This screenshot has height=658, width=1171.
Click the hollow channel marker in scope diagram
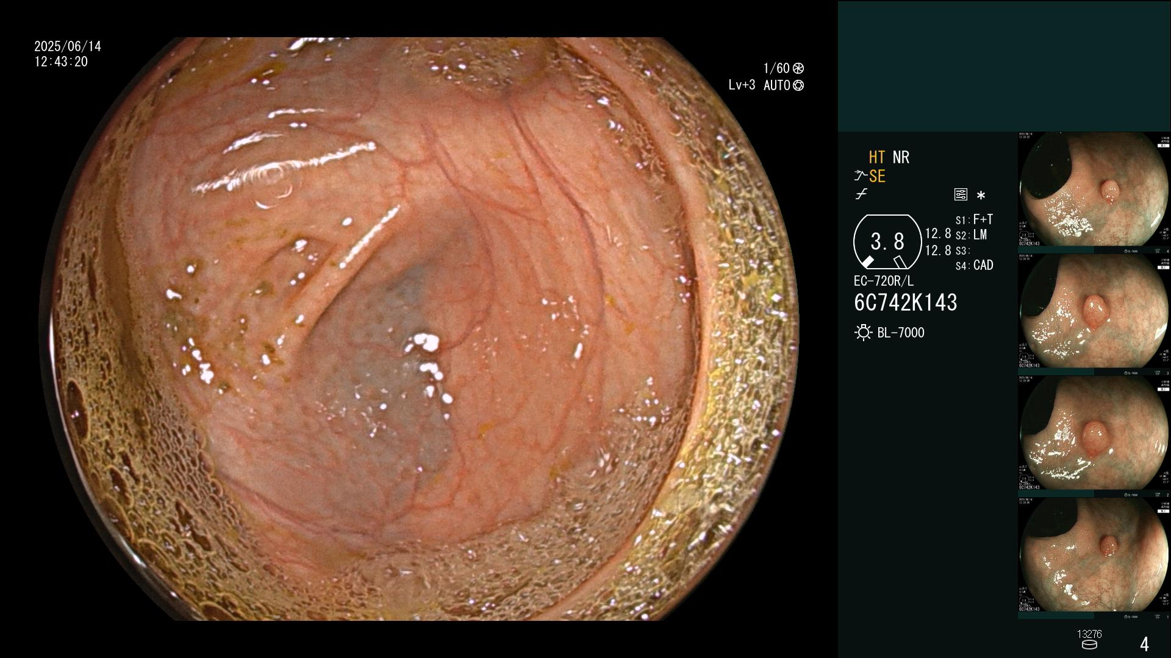[x=900, y=262]
